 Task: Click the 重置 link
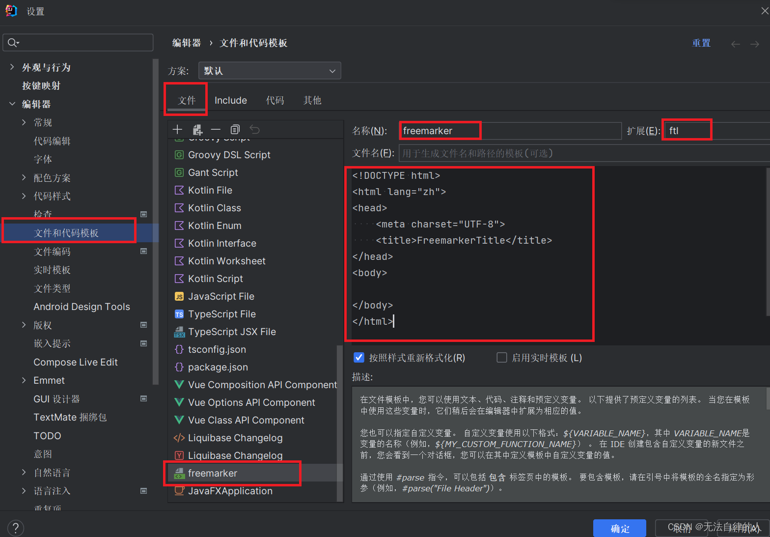pos(701,43)
